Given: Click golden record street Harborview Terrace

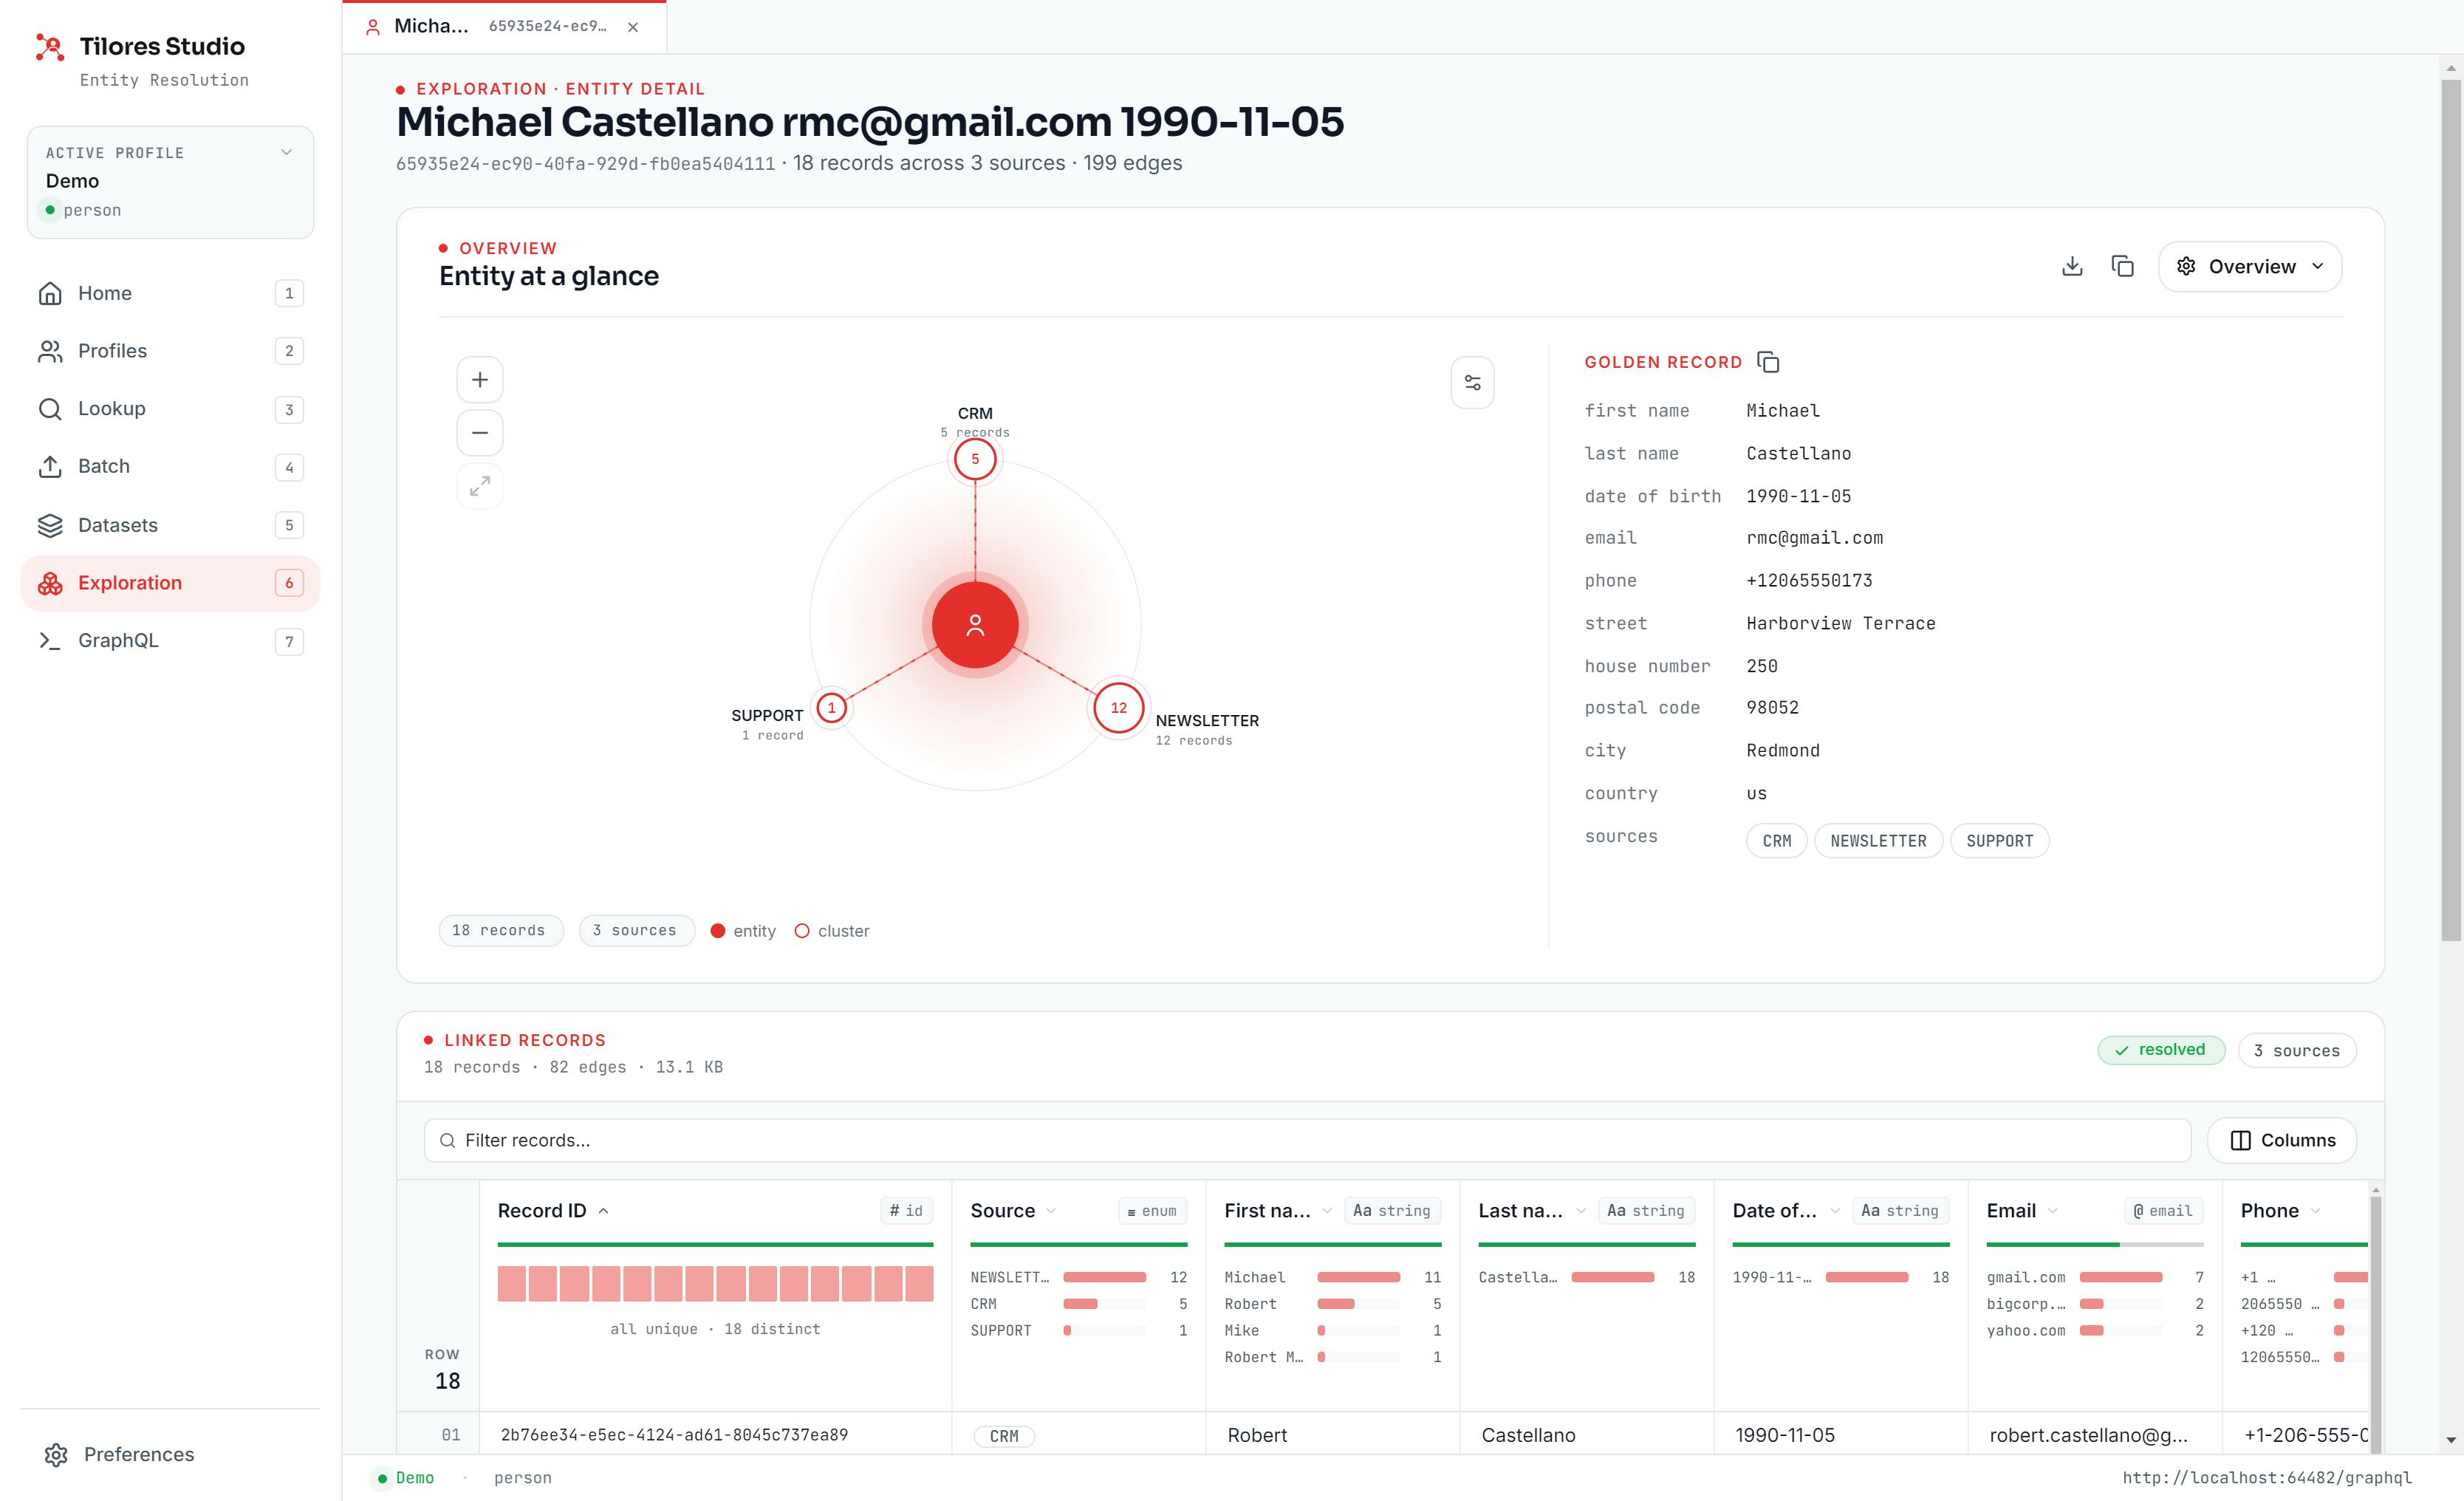Looking at the screenshot, I should point(1840,624).
